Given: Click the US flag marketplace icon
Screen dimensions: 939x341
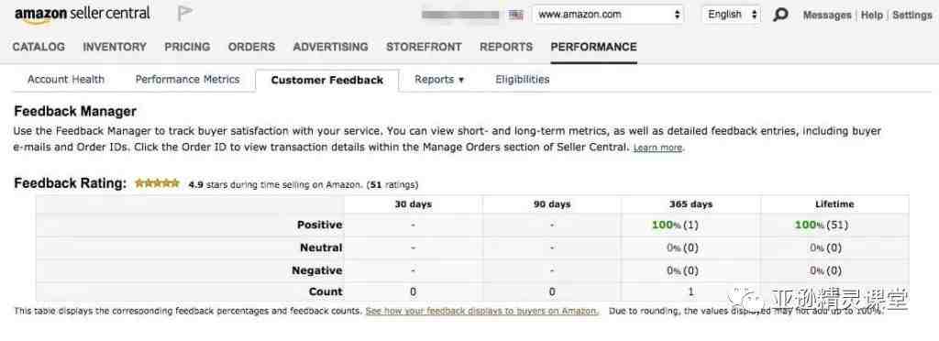Looking at the screenshot, I should tap(515, 15).
